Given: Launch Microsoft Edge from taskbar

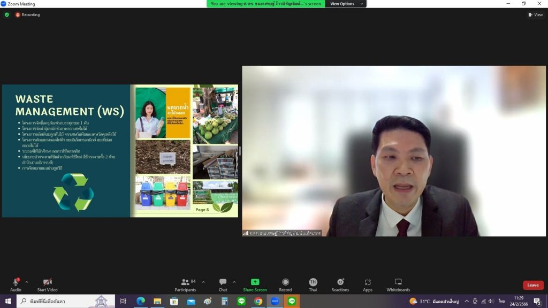Looking at the screenshot, I should (x=141, y=301).
